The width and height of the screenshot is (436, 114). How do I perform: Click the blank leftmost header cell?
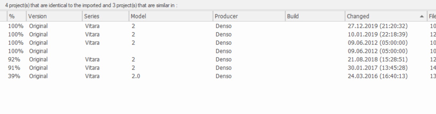[3, 16]
